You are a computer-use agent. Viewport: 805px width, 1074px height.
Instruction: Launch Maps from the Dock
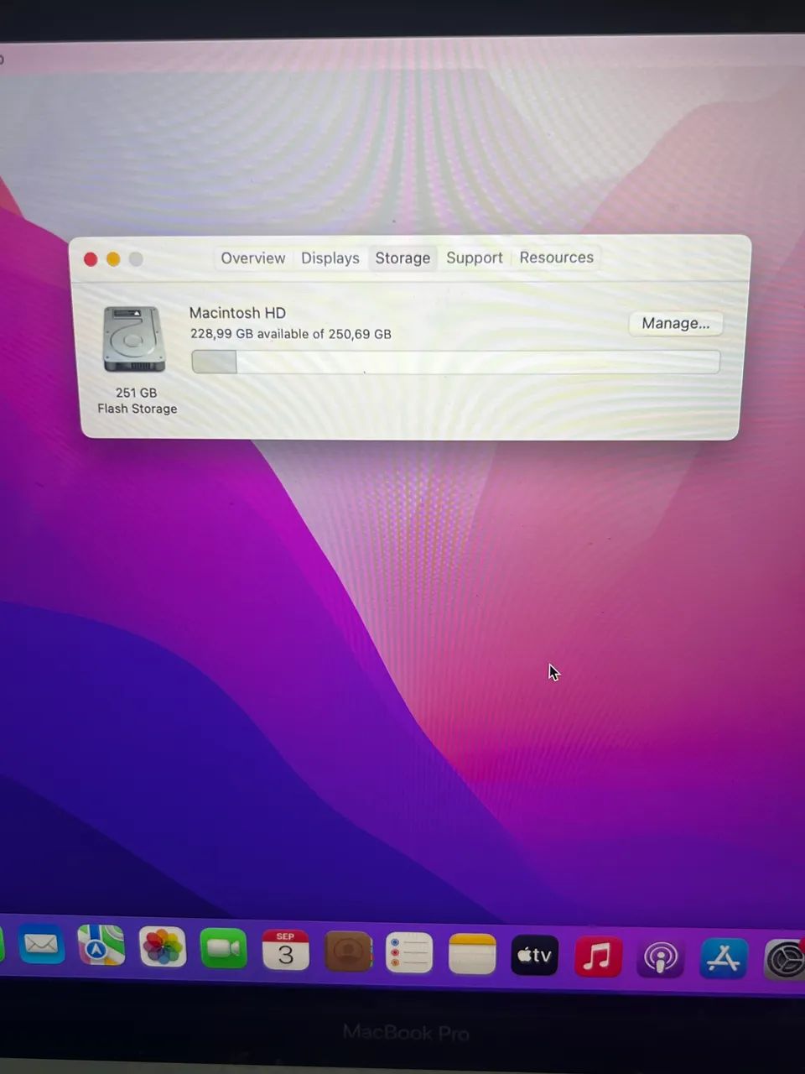101,946
